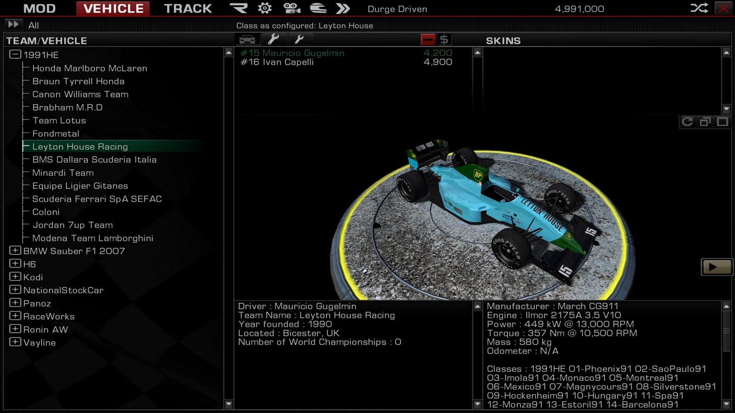The image size is (735, 413).
Task: Expand the Vayline node
Action: [x=15, y=342]
